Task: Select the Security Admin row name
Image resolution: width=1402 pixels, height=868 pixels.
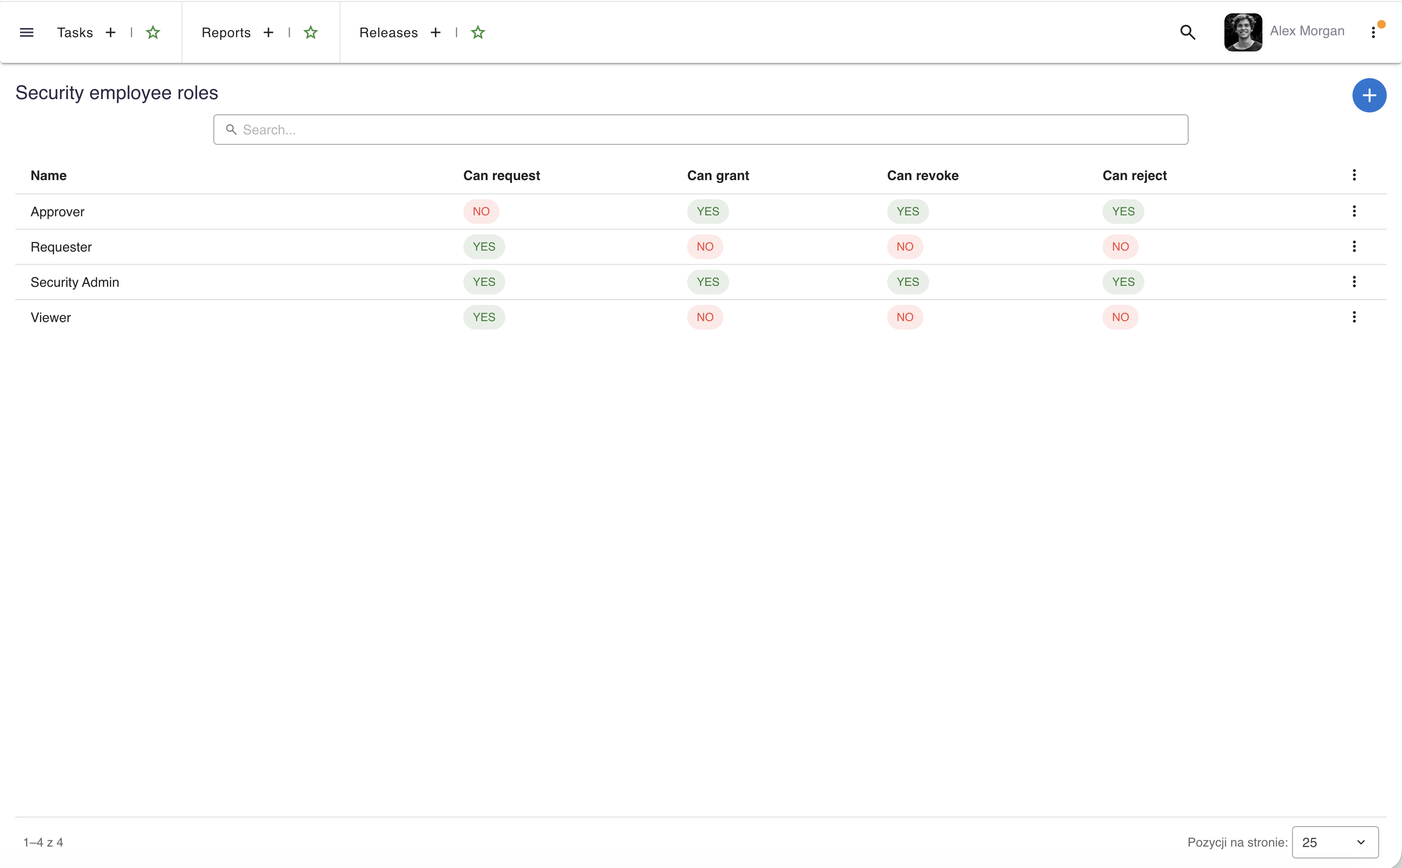Action: pos(75,283)
